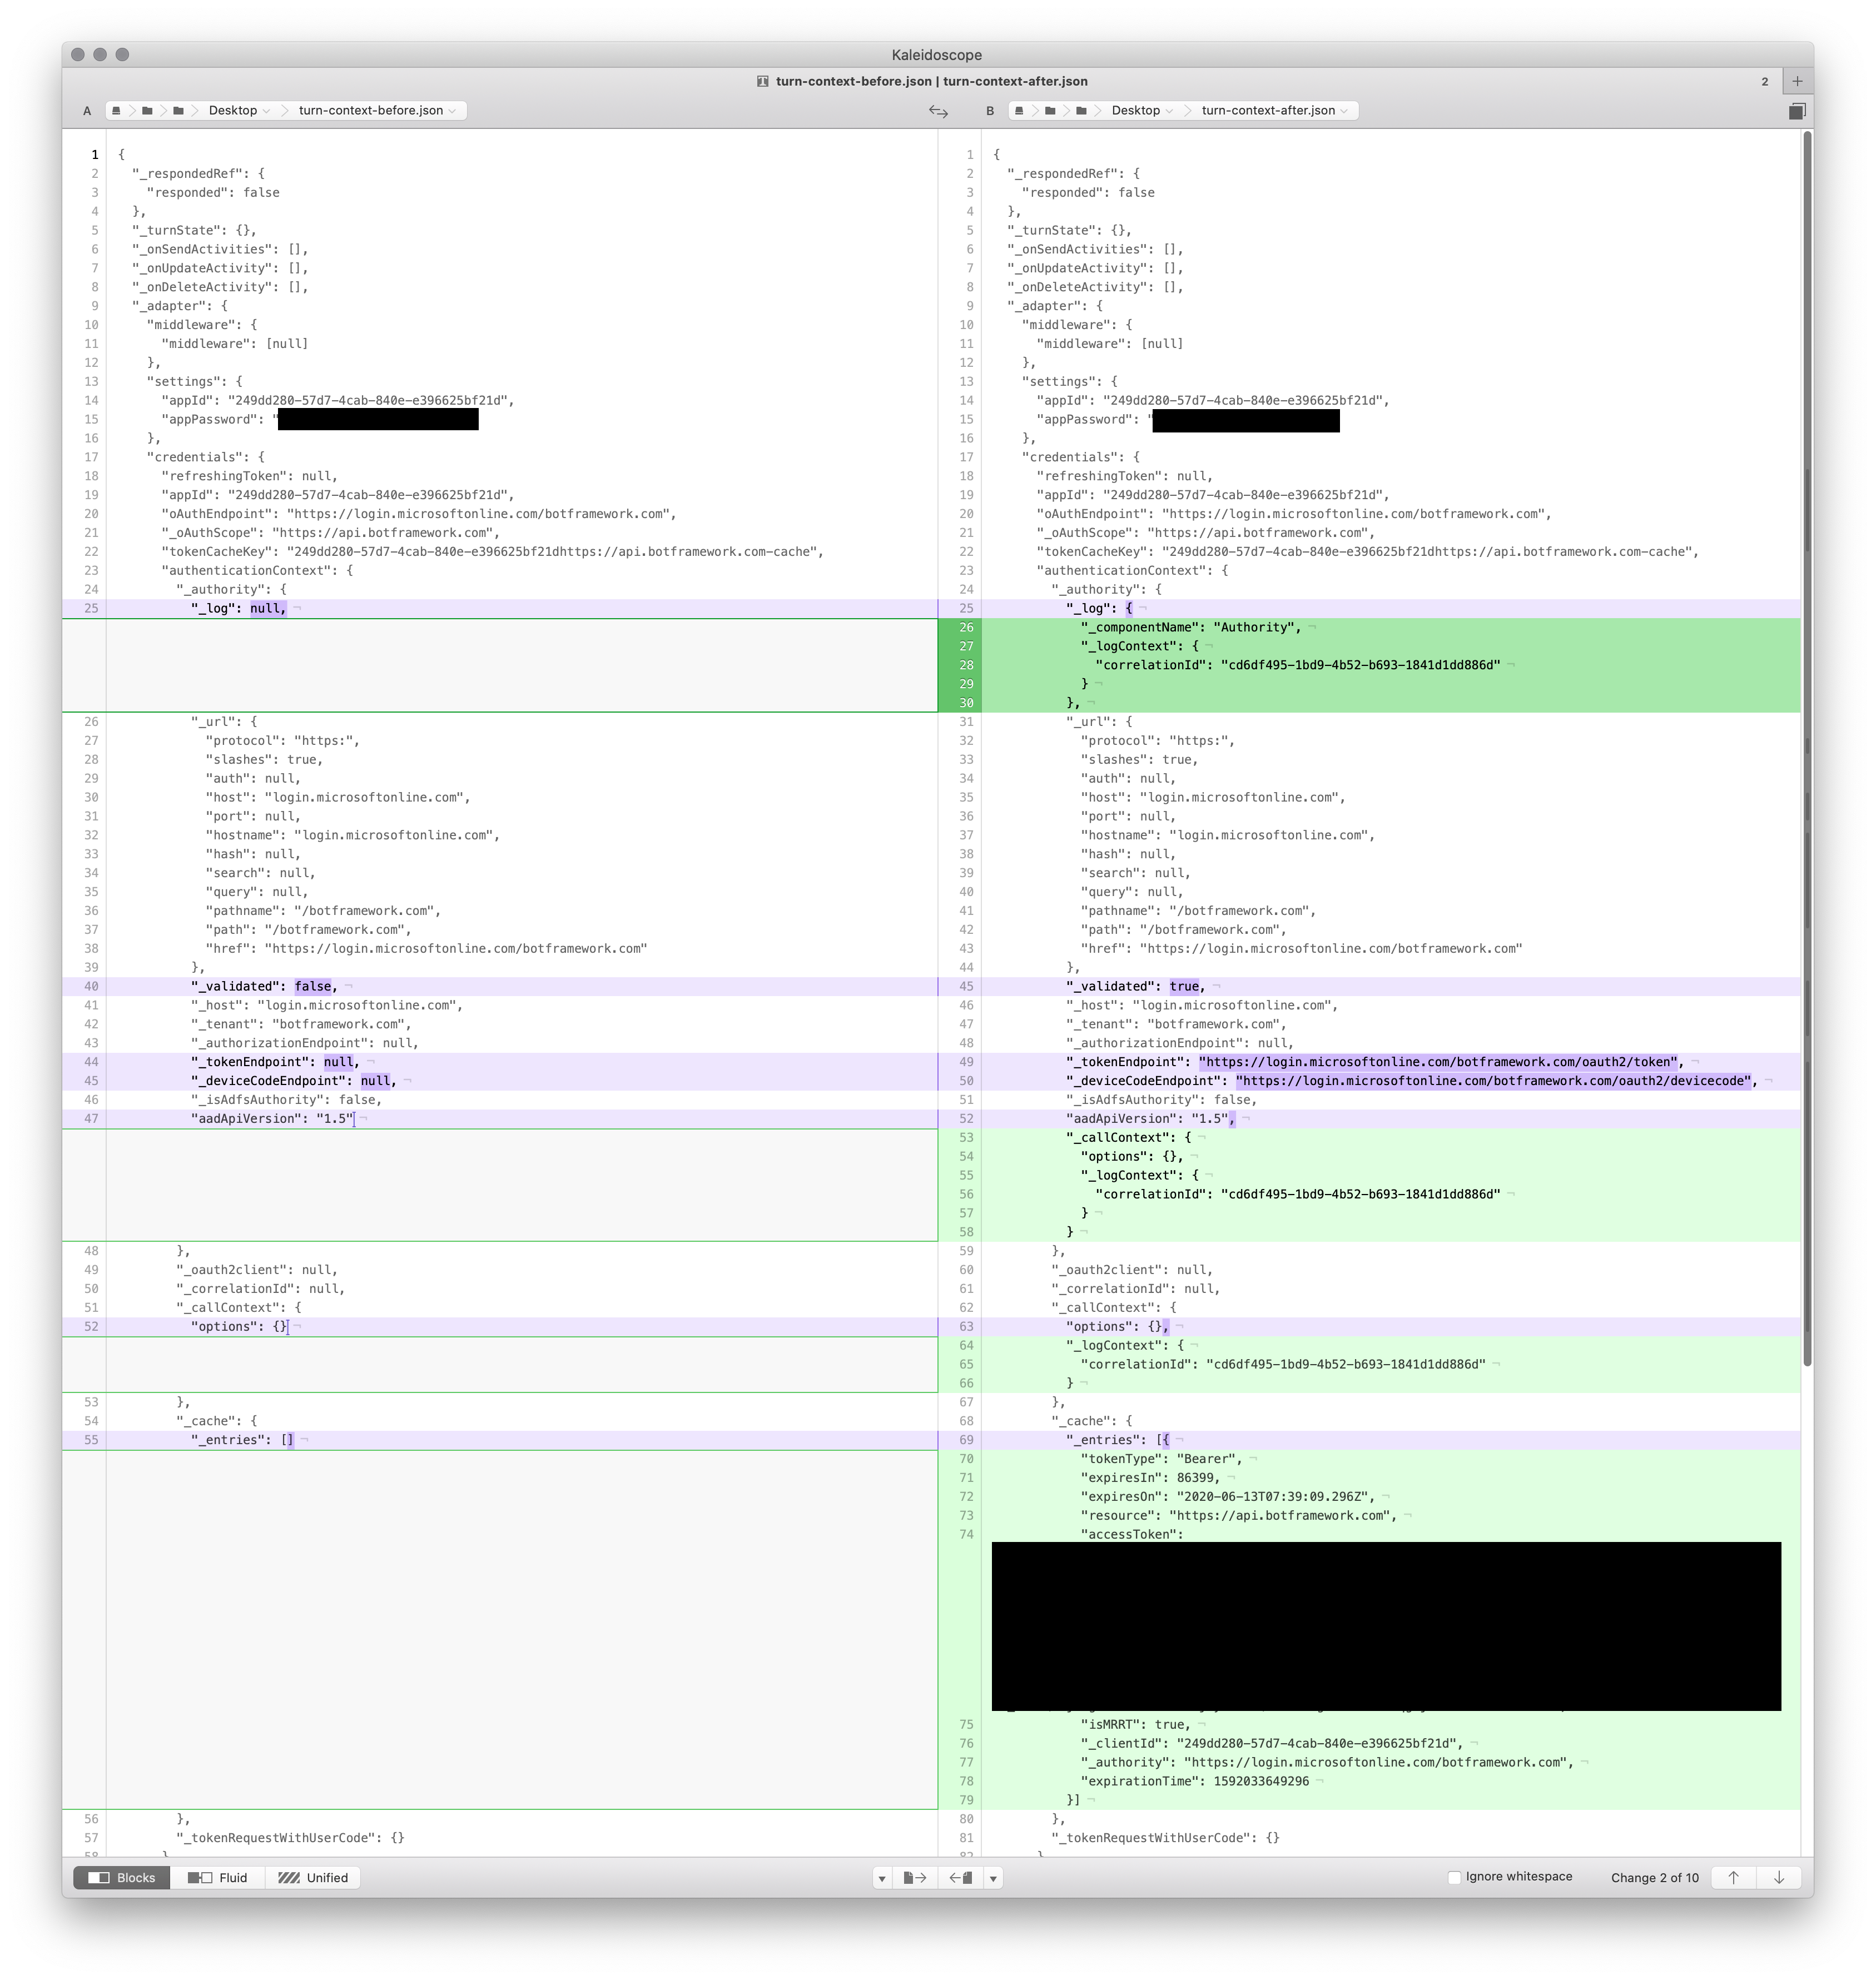
Task: Click right line 75 "isMRRT": true
Action: point(1136,1724)
